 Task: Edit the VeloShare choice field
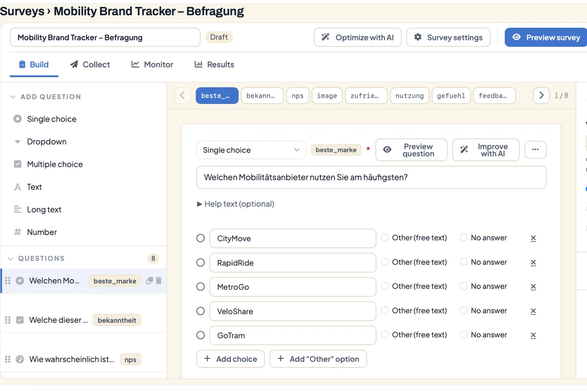(x=293, y=311)
